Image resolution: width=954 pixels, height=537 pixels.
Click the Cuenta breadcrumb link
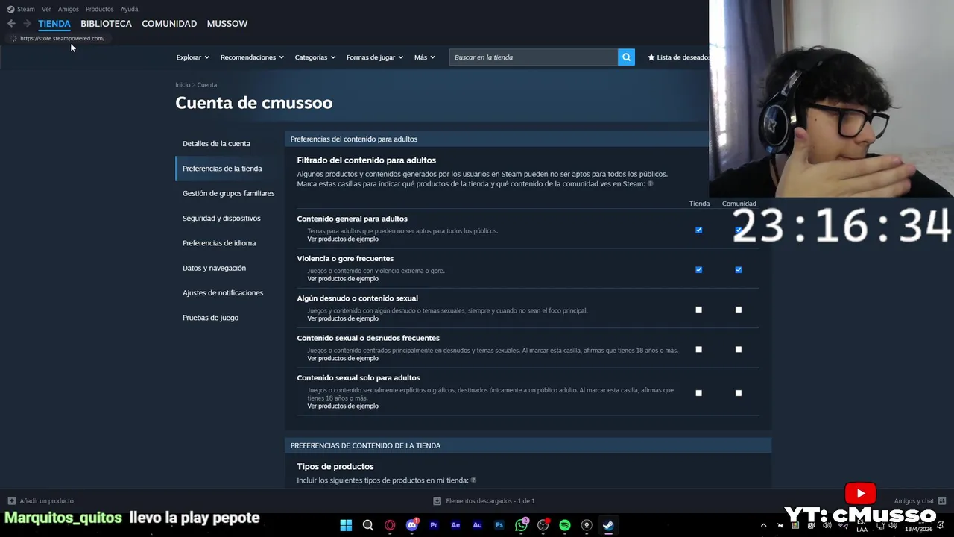(x=207, y=85)
